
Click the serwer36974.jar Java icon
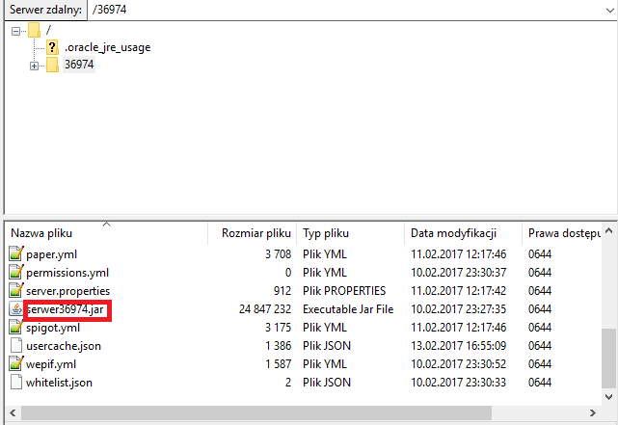coord(15,309)
